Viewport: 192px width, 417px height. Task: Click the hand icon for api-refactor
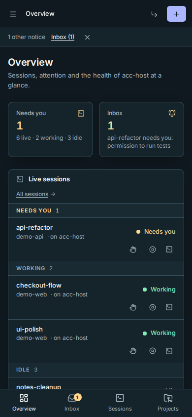click(133, 250)
